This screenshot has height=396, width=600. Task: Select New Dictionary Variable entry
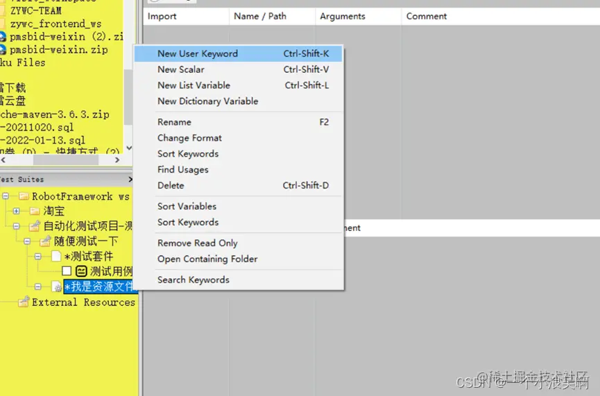[x=238, y=101]
